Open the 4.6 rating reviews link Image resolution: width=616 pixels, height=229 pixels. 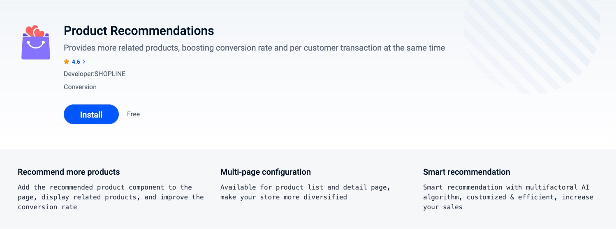coord(76,62)
